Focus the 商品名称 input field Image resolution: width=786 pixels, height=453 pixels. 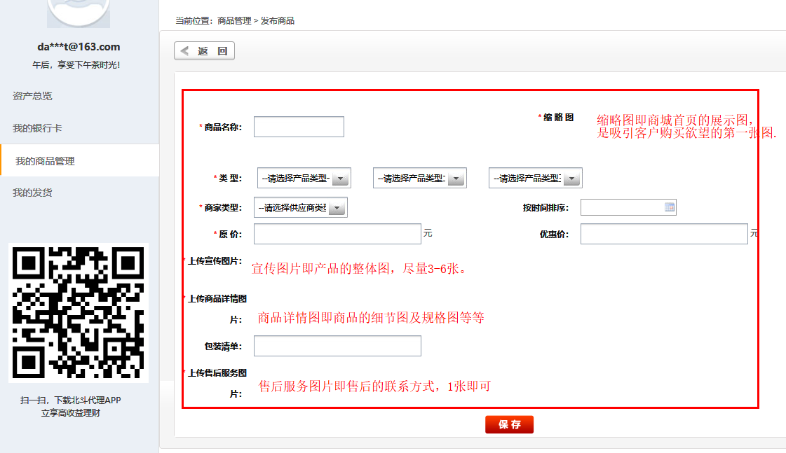pos(299,127)
